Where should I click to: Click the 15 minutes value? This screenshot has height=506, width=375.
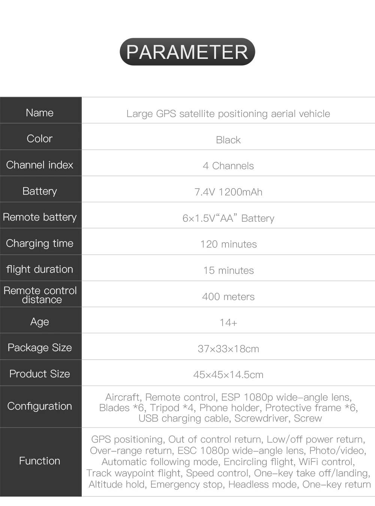point(228,270)
